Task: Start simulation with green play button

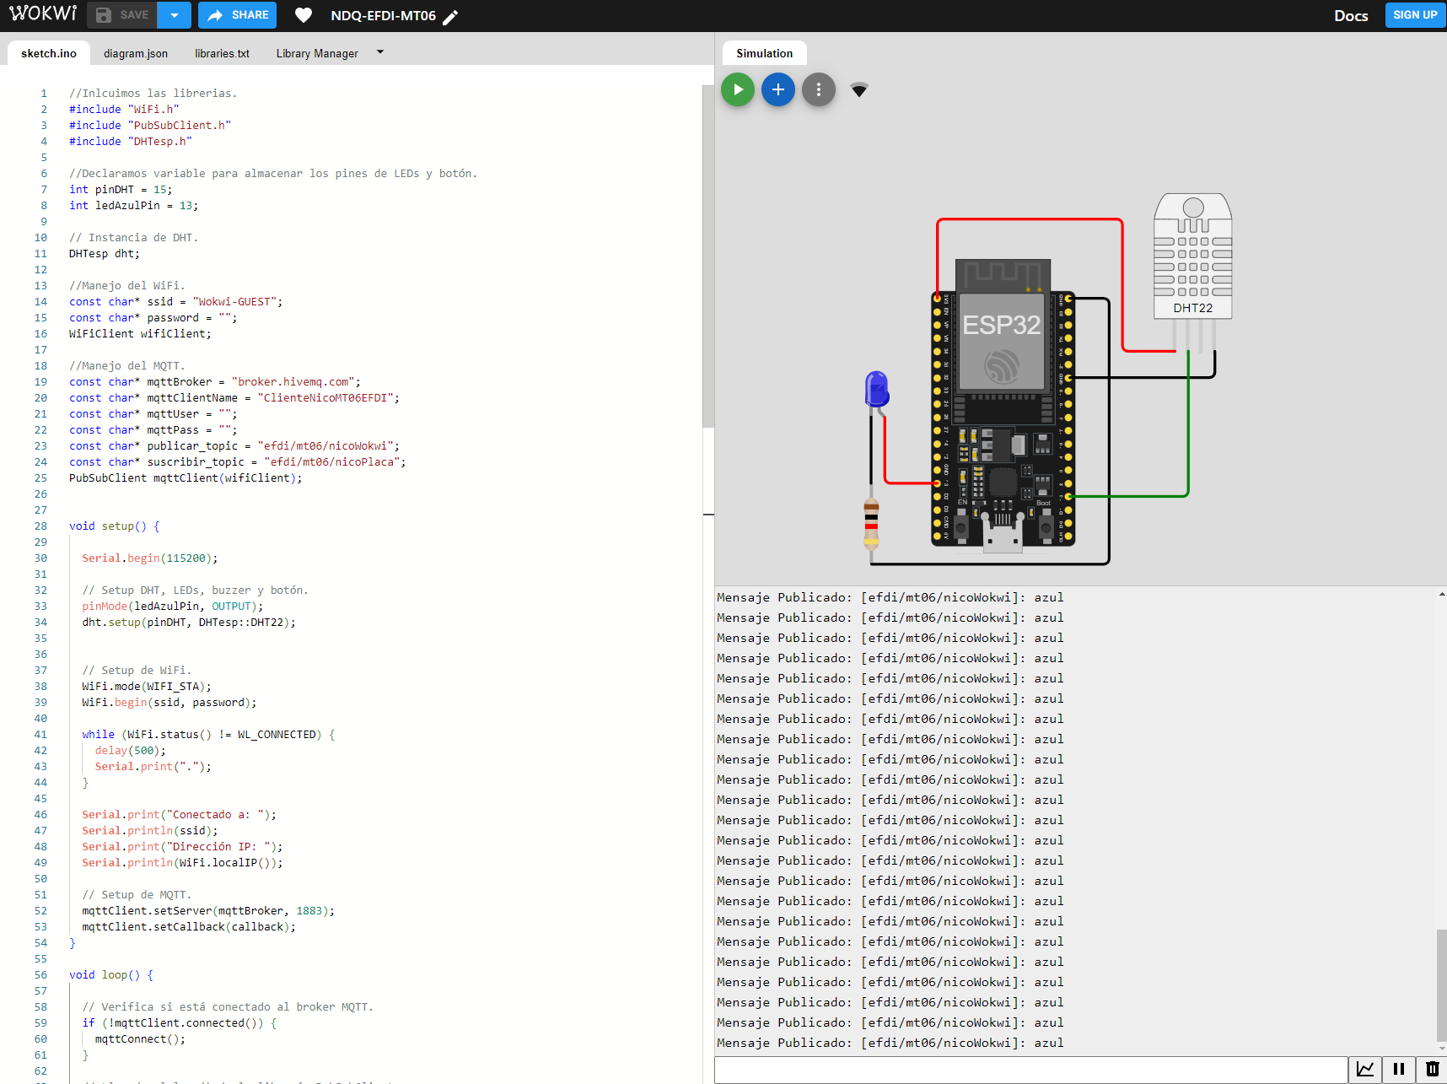Action: pyautogui.click(x=738, y=89)
